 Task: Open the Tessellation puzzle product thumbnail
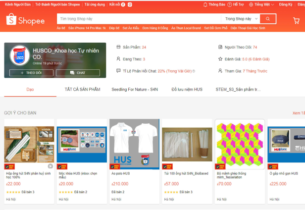pyautogui.click(x=240, y=142)
